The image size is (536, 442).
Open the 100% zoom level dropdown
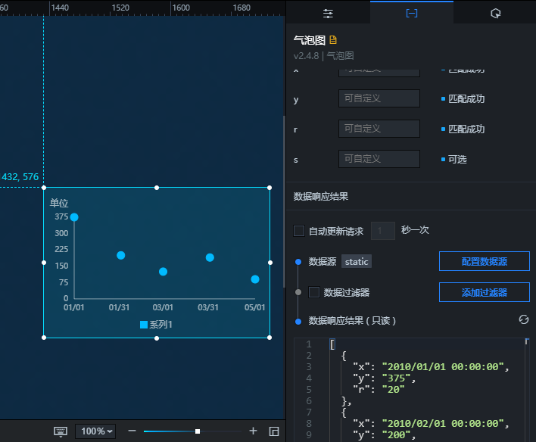pos(95,431)
